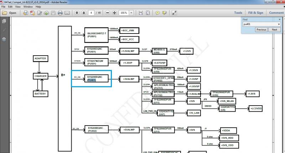
Task: Click the +5VALWP box
Action: coord(130,130)
